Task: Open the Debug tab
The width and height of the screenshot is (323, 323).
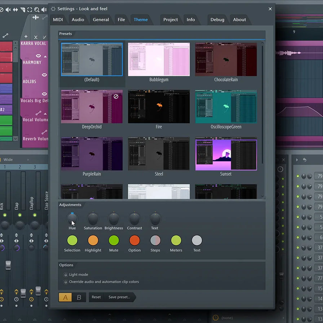Action: [217, 20]
